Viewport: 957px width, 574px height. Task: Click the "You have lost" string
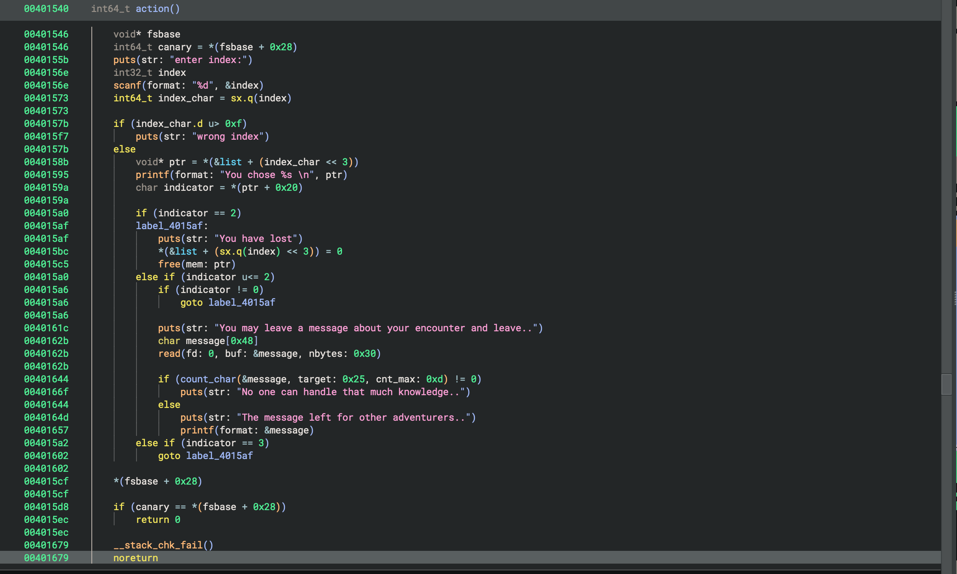(x=255, y=239)
